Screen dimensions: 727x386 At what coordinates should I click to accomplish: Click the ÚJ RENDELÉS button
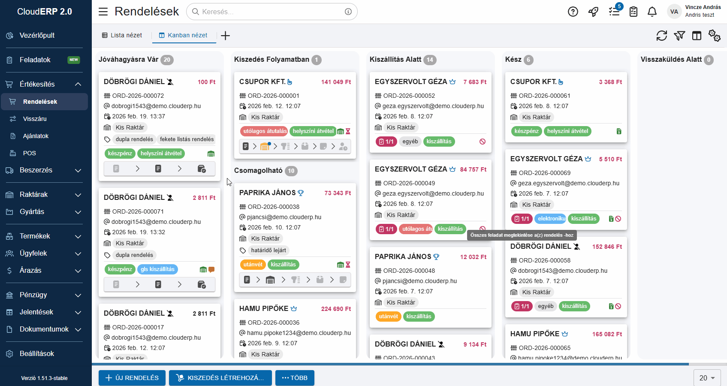[x=132, y=378]
